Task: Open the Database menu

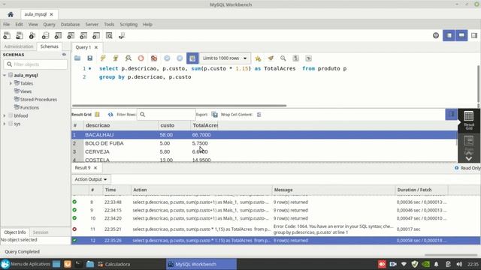Action: (x=70, y=25)
